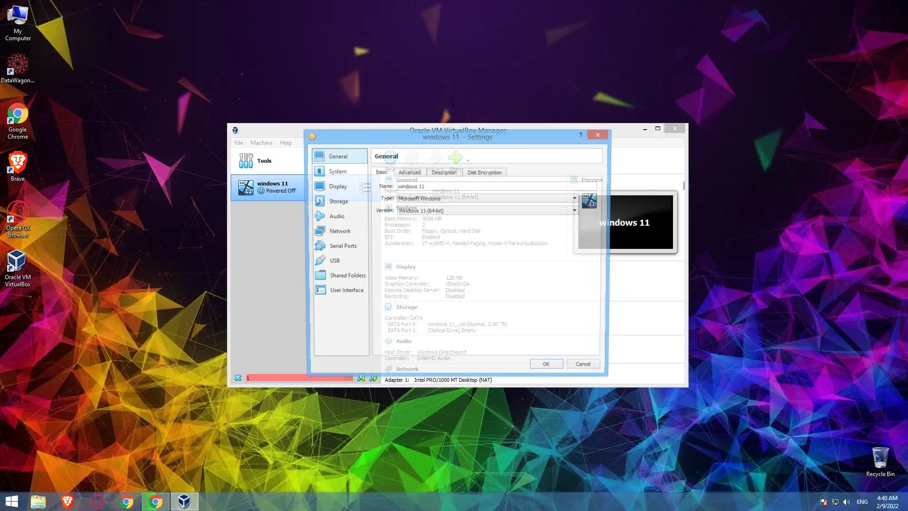Open the Description tab
908x511 pixels.
pyautogui.click(x=444, y=172)
